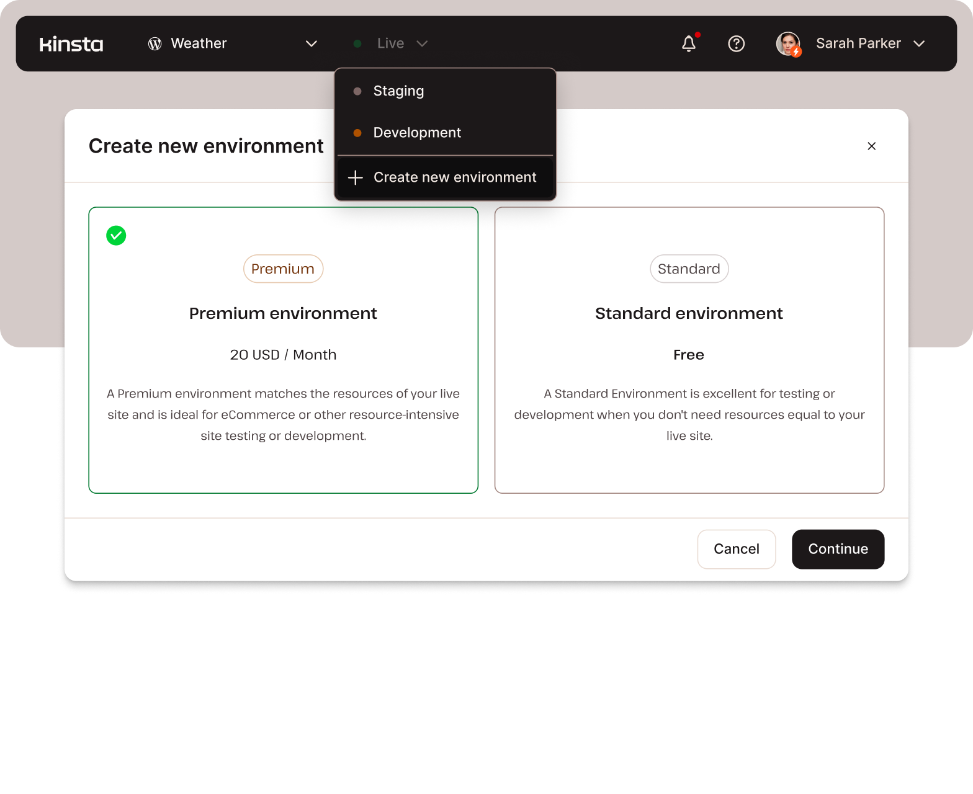Click the green checkmark on Premium card
Viewport: 973px width, 794px height.
[x=116, y=236]
